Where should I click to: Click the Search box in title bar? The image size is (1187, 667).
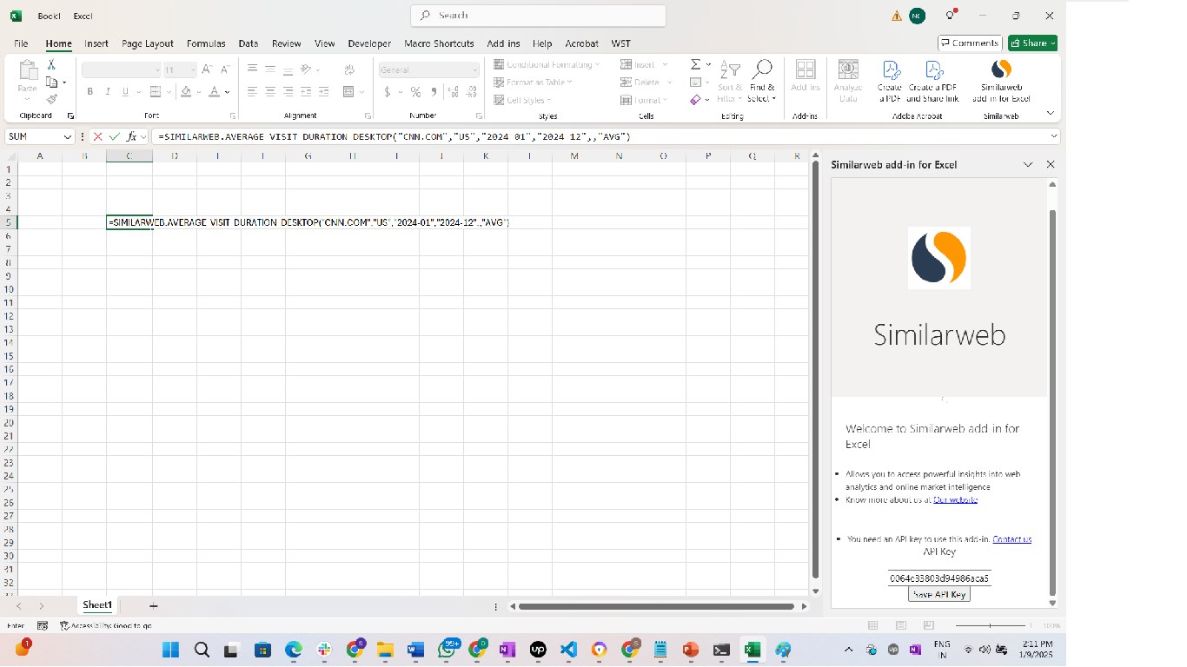point(538,16)
